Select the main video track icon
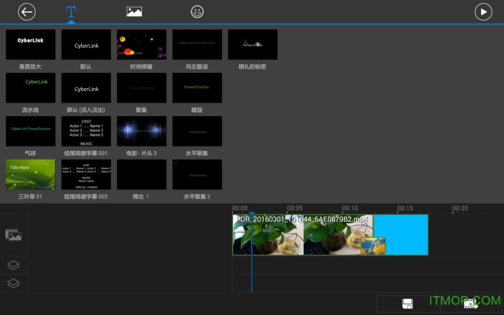This screenshot has height=315, width=504. tap(13, 234)
